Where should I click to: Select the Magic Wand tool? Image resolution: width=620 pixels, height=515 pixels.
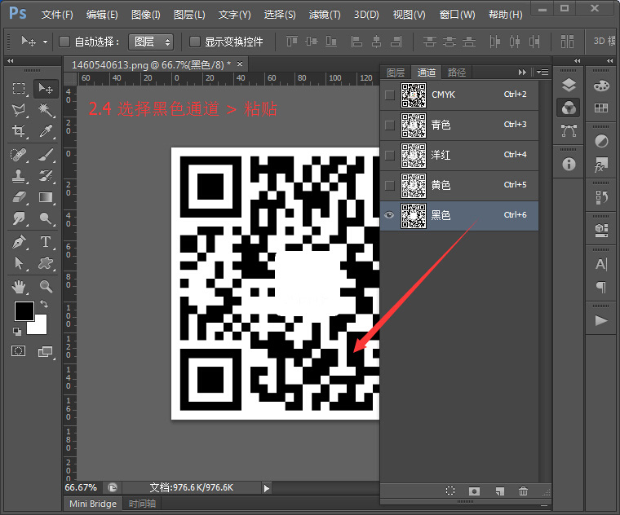point(46,110)
